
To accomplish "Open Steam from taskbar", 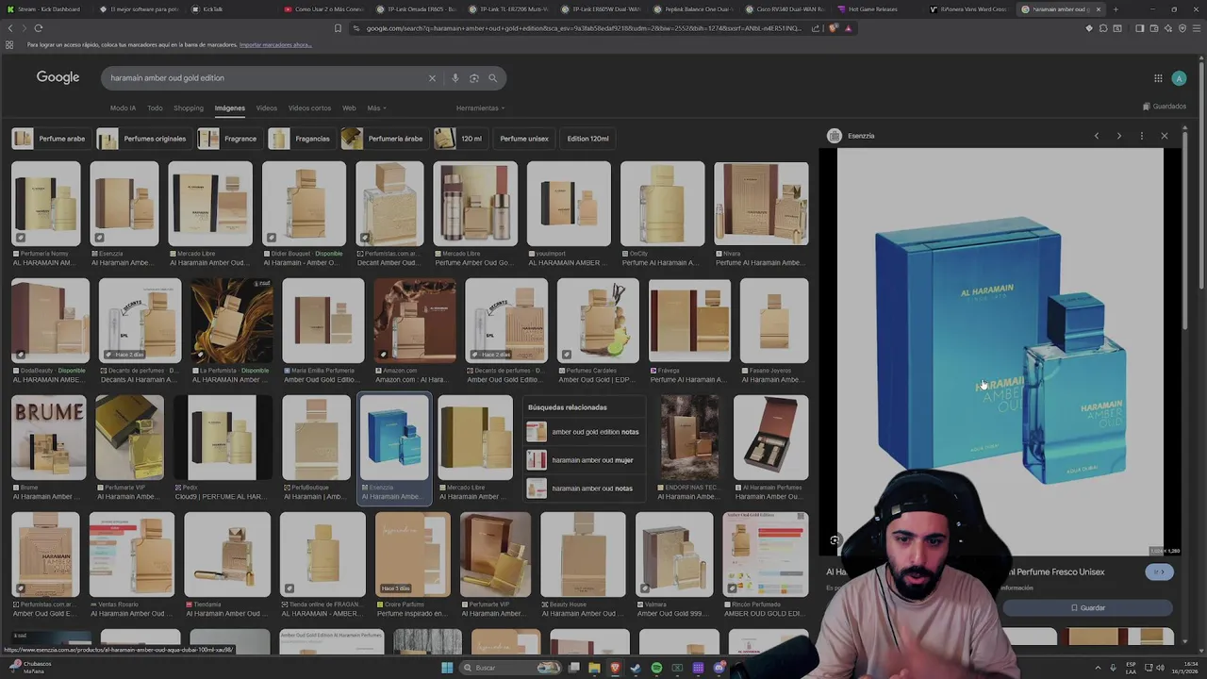I will pos(636,668).
